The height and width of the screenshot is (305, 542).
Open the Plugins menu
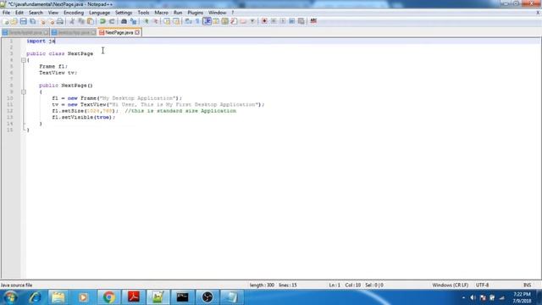[196, 13]
